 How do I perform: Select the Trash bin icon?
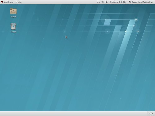[x=13, y=26]
